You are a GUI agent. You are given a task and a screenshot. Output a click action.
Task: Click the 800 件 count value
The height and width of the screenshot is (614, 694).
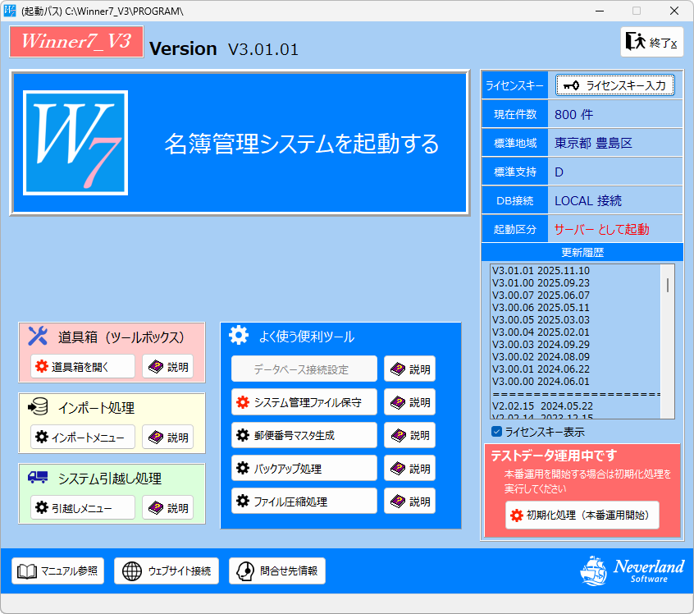pos(573,114)
